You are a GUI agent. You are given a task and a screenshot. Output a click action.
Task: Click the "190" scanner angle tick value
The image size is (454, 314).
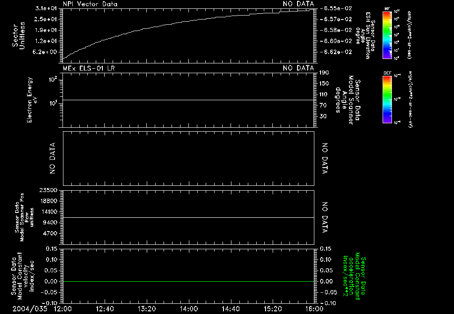click(324, 73)
